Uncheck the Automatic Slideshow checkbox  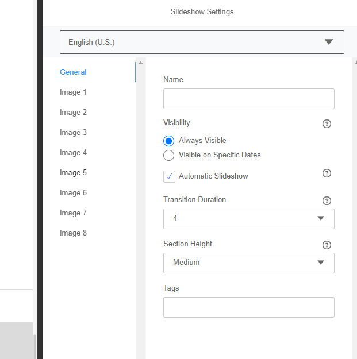(170, 176)
